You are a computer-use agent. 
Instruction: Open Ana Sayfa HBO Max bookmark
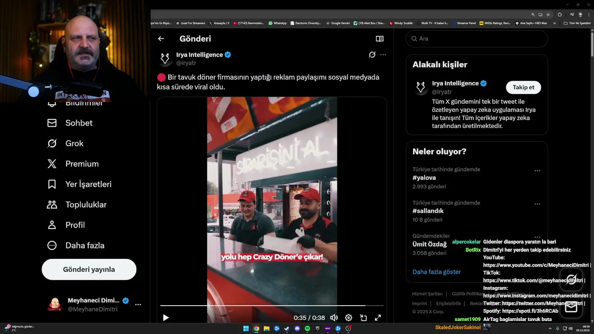(531, 23)
